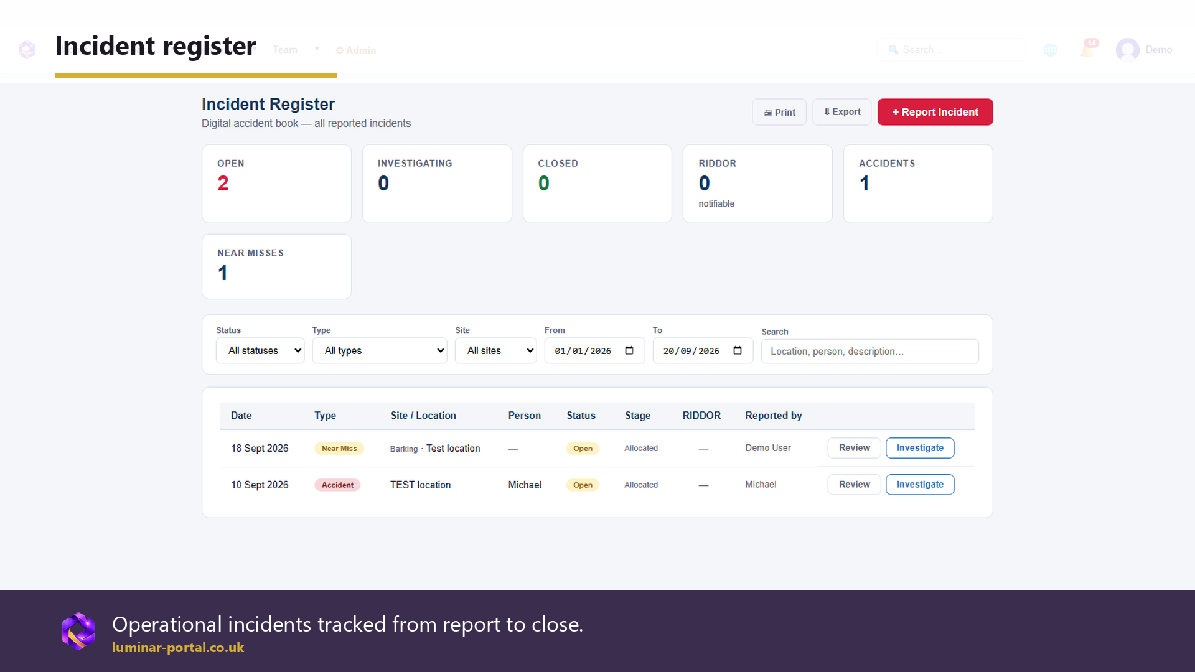Click the Reported by column header
This screenshot has height=672, width=1195.
click(x=774, y=416)
